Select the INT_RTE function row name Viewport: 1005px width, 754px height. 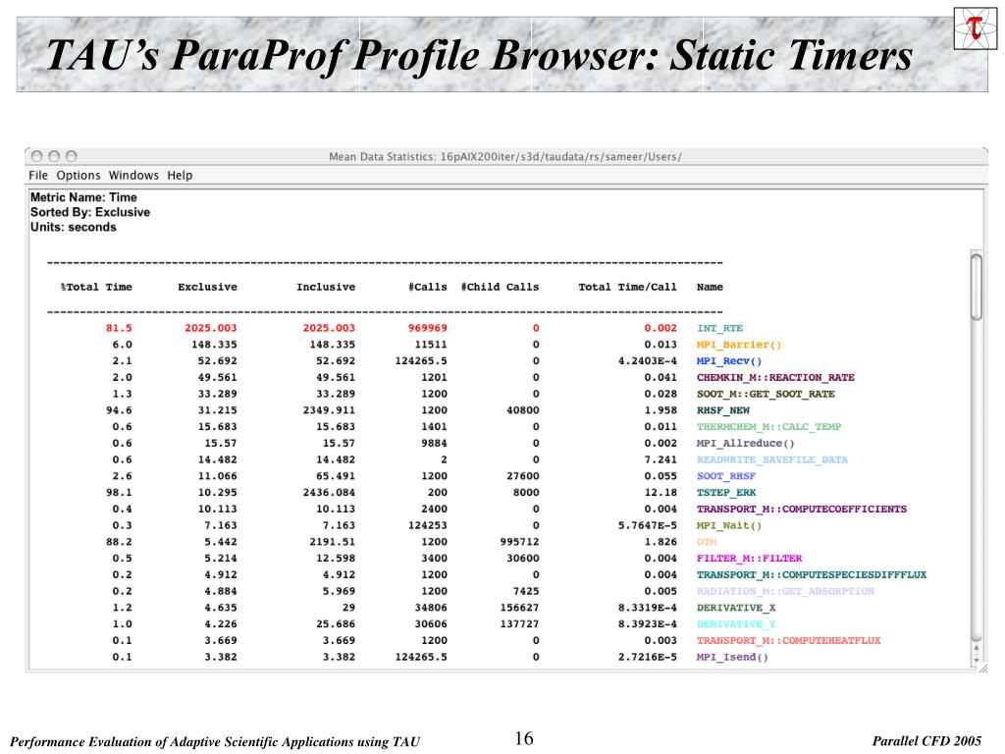719,328
